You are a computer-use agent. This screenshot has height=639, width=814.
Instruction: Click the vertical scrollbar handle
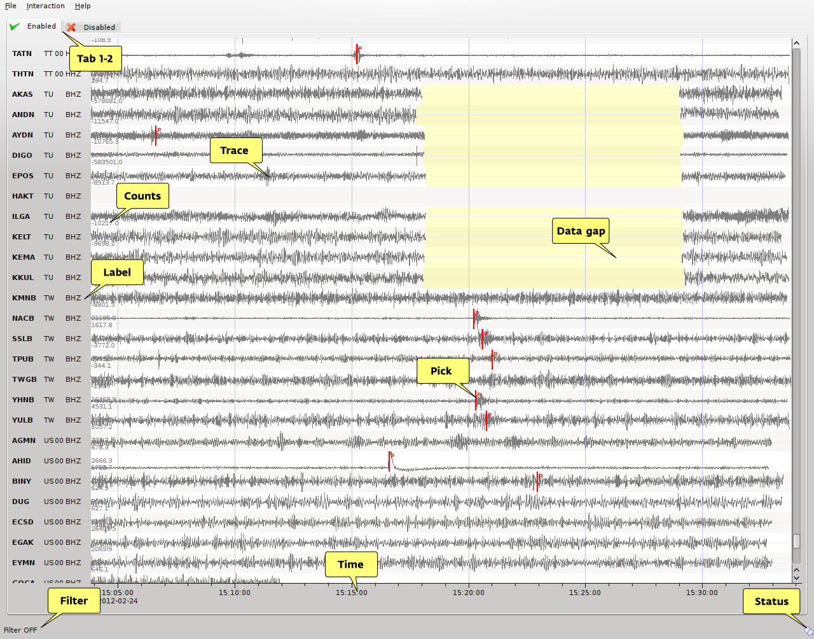pos(796,540)
